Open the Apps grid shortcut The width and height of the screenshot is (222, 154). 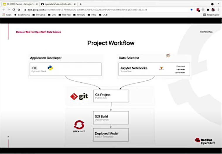7,15
